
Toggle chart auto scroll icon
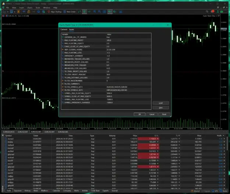click(x=110, y=11)
